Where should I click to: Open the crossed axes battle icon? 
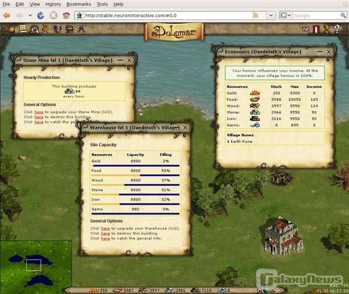click(81, 28)
